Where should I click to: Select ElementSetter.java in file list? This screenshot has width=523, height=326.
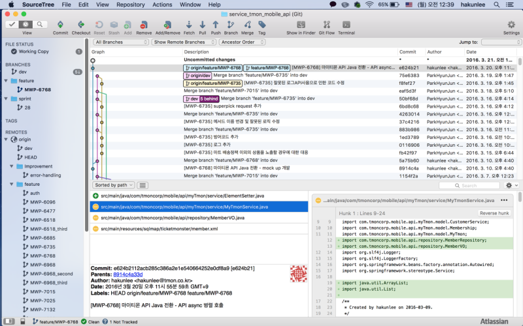tap(199, 196)
